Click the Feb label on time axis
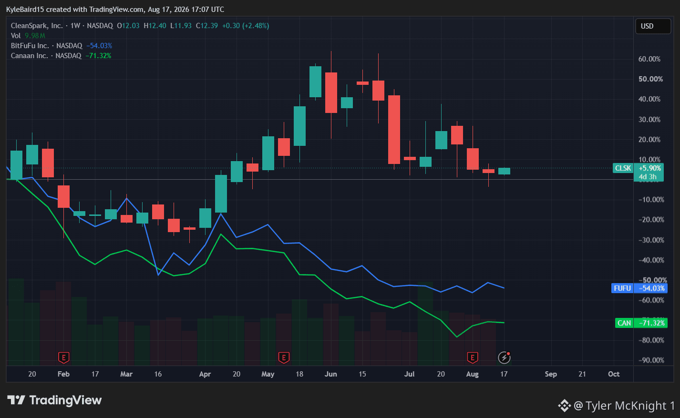 point(63,374)
